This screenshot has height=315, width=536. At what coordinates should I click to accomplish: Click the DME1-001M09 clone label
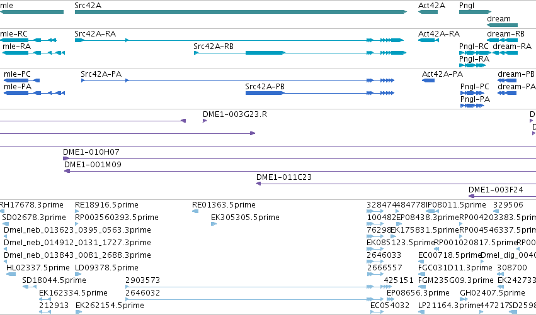pos(93,165)
